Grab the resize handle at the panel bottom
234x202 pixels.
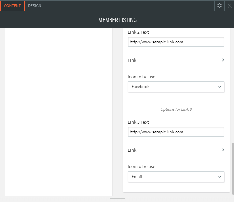coord(117,199)
